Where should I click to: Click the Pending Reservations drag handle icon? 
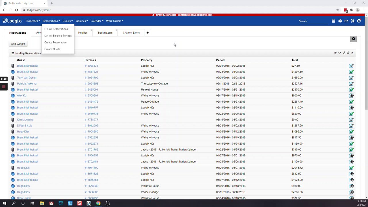click(x=13, y=53)
